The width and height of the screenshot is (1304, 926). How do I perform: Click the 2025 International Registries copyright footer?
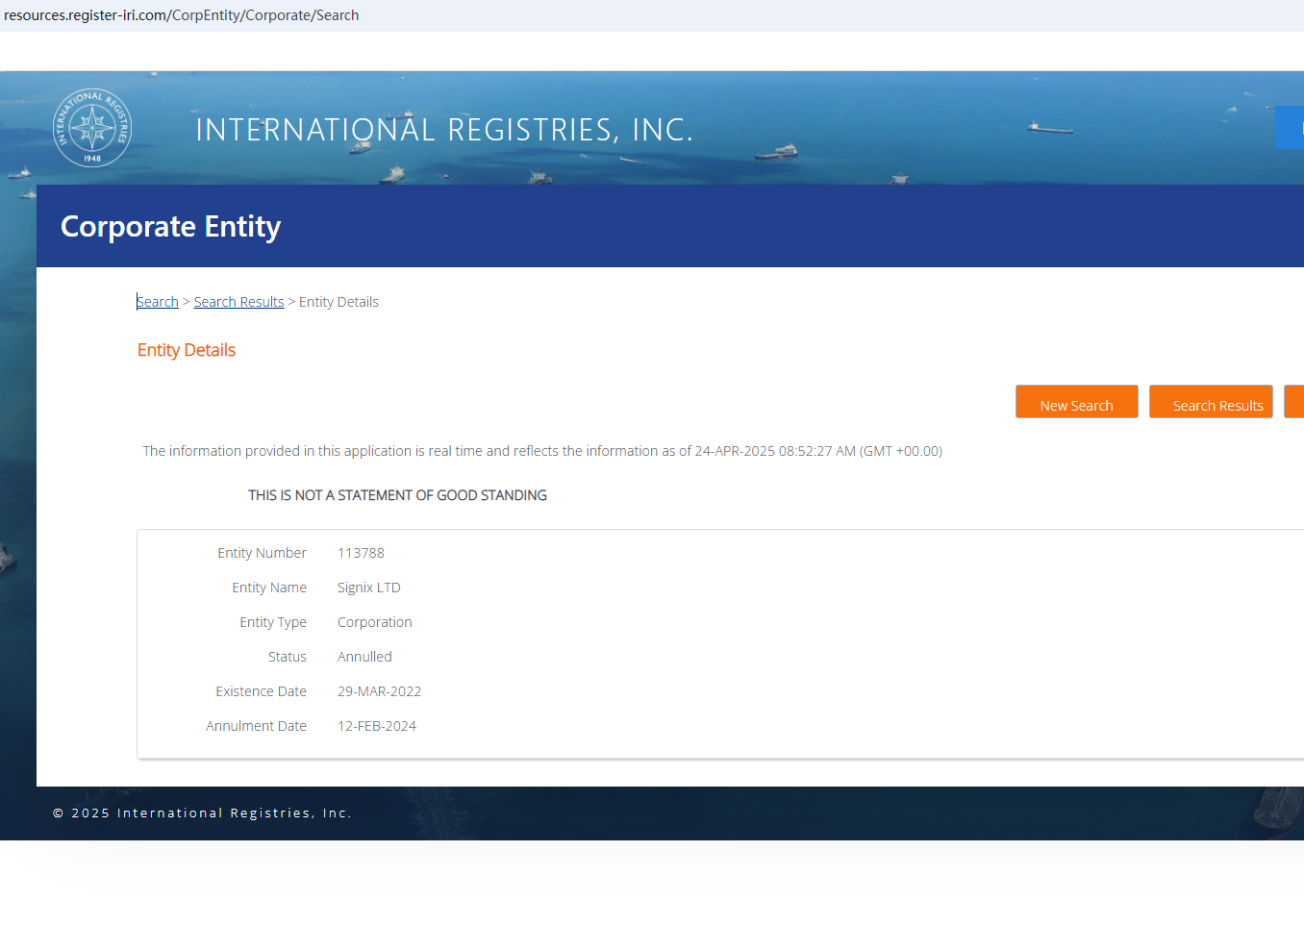coord(202,813)
